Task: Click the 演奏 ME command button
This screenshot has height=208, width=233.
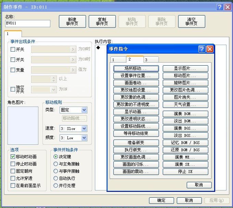Action: (185, 157)
